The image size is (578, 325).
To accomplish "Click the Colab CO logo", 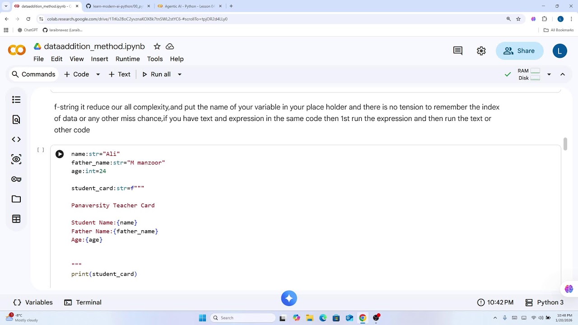I will pyautogui.click(x=17, y=51).
